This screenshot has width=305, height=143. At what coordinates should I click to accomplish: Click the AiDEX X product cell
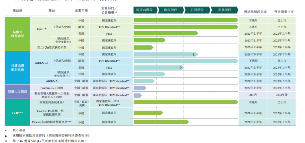tap(52, 81)
